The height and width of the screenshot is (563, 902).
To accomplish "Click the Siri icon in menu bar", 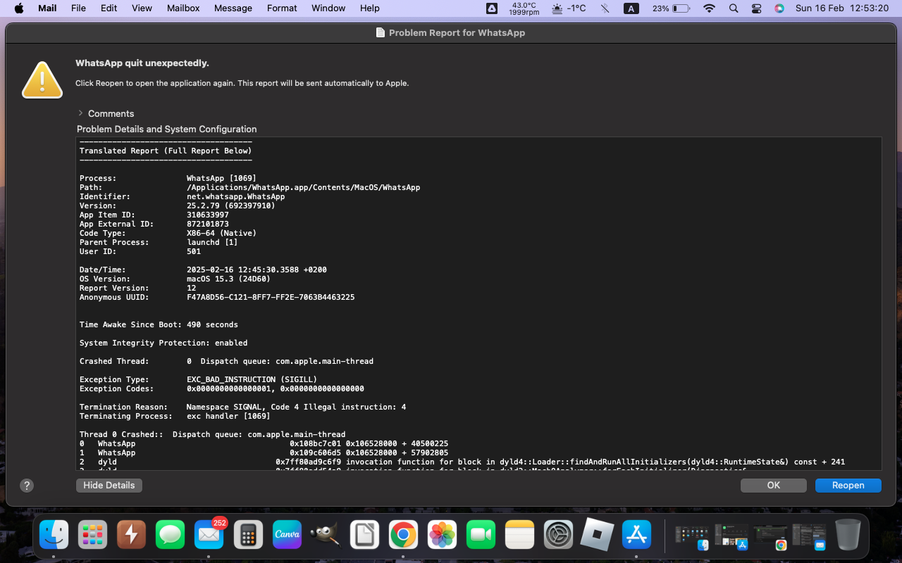I will click(779, 8).
